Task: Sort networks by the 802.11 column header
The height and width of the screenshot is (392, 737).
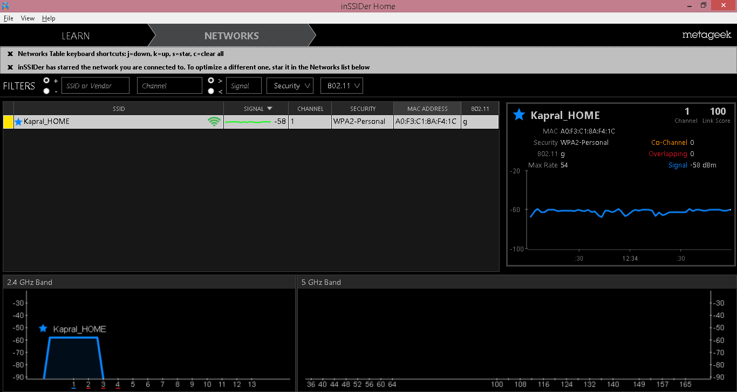Action: pyautogui.click(x=480, y=108)
